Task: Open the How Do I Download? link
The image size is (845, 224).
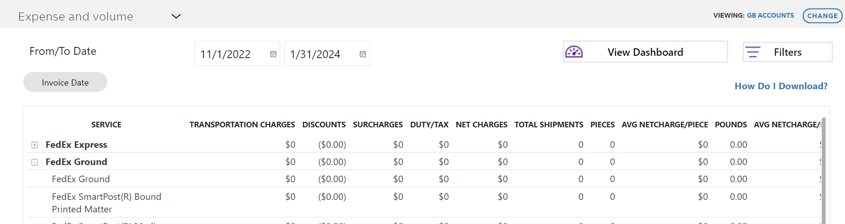Action: click(781, 86)
